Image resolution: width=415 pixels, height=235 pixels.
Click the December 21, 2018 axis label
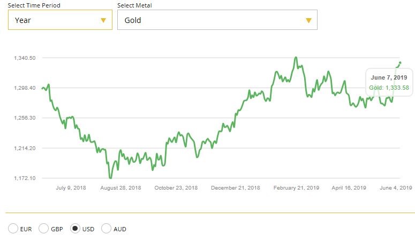pyautogui.click(x=235, y=188)
